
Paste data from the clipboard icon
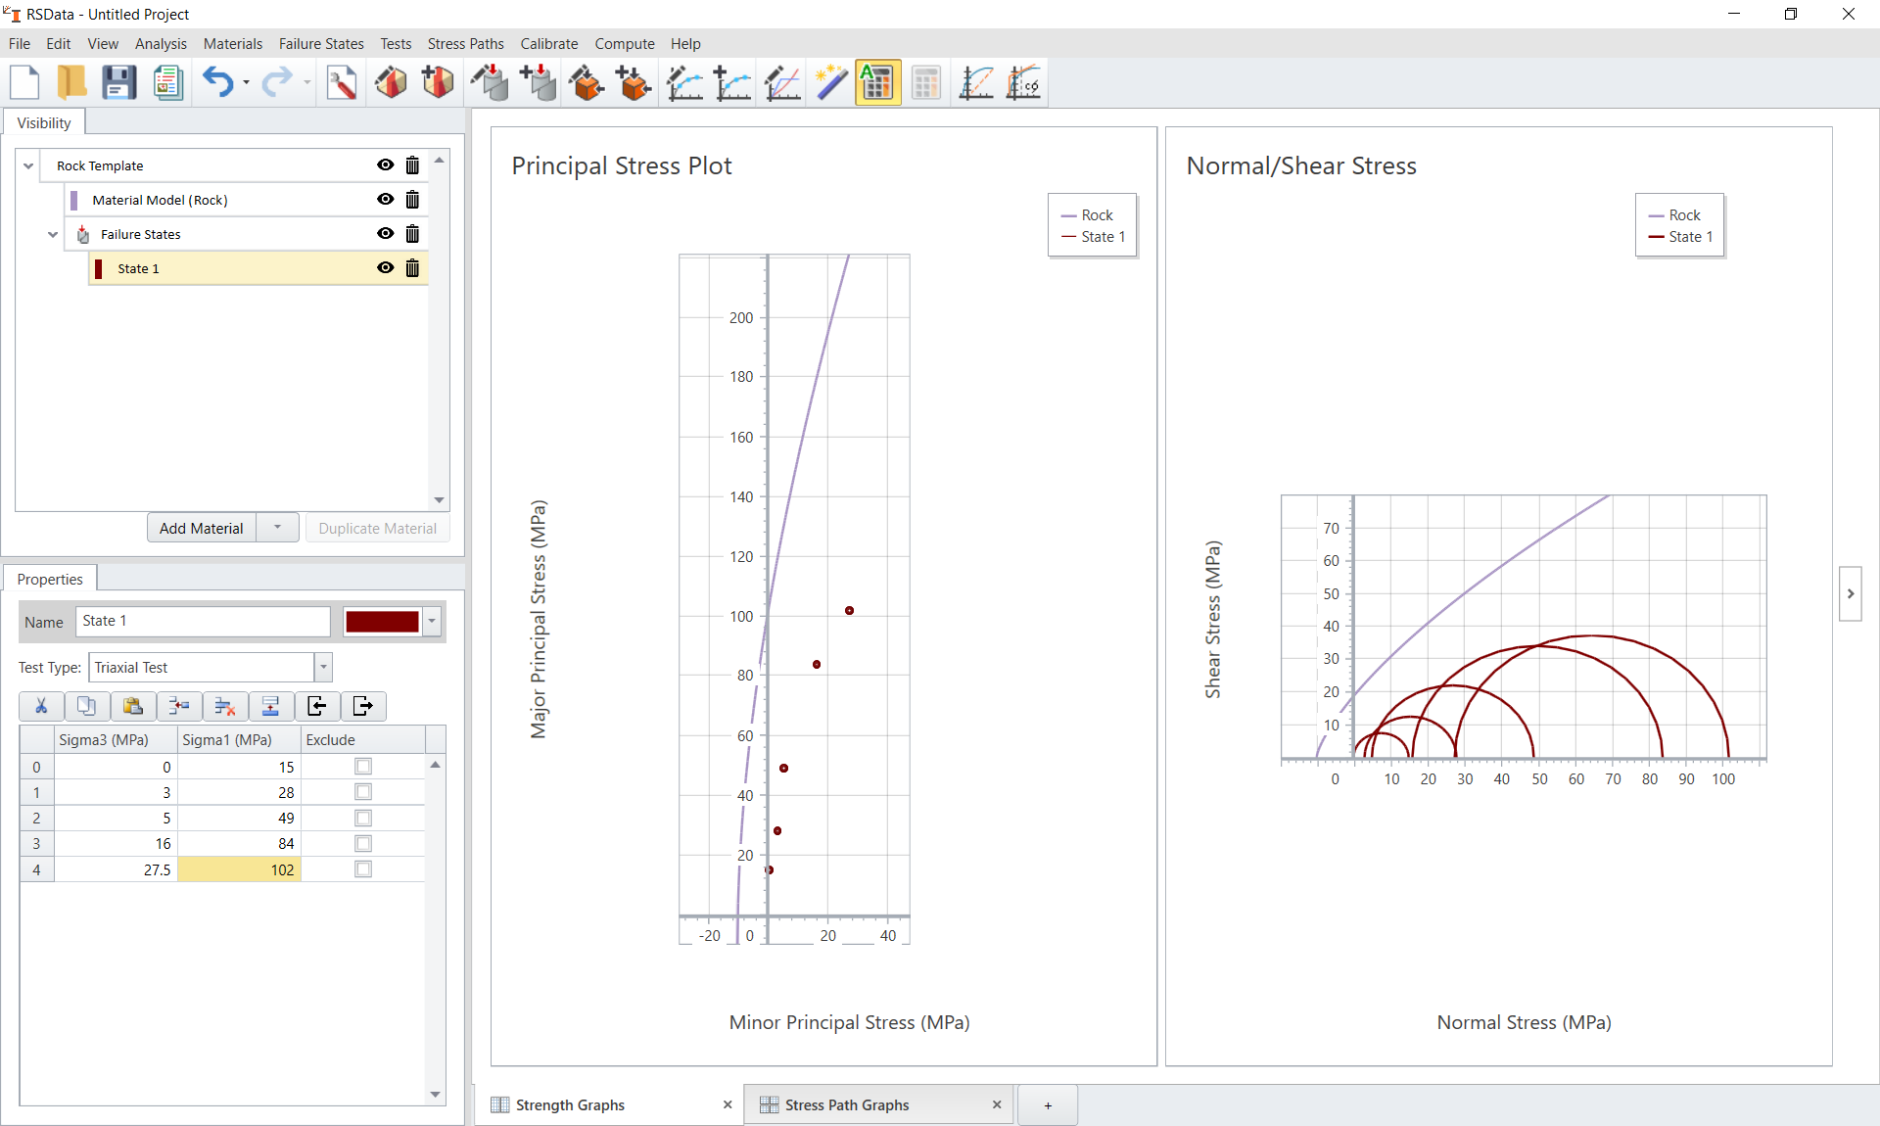tap(133, 706)
